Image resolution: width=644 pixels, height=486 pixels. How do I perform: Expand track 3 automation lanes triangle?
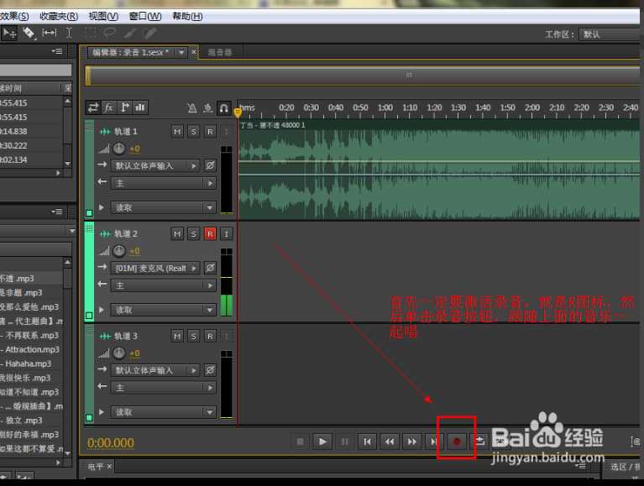pos(102,411)
